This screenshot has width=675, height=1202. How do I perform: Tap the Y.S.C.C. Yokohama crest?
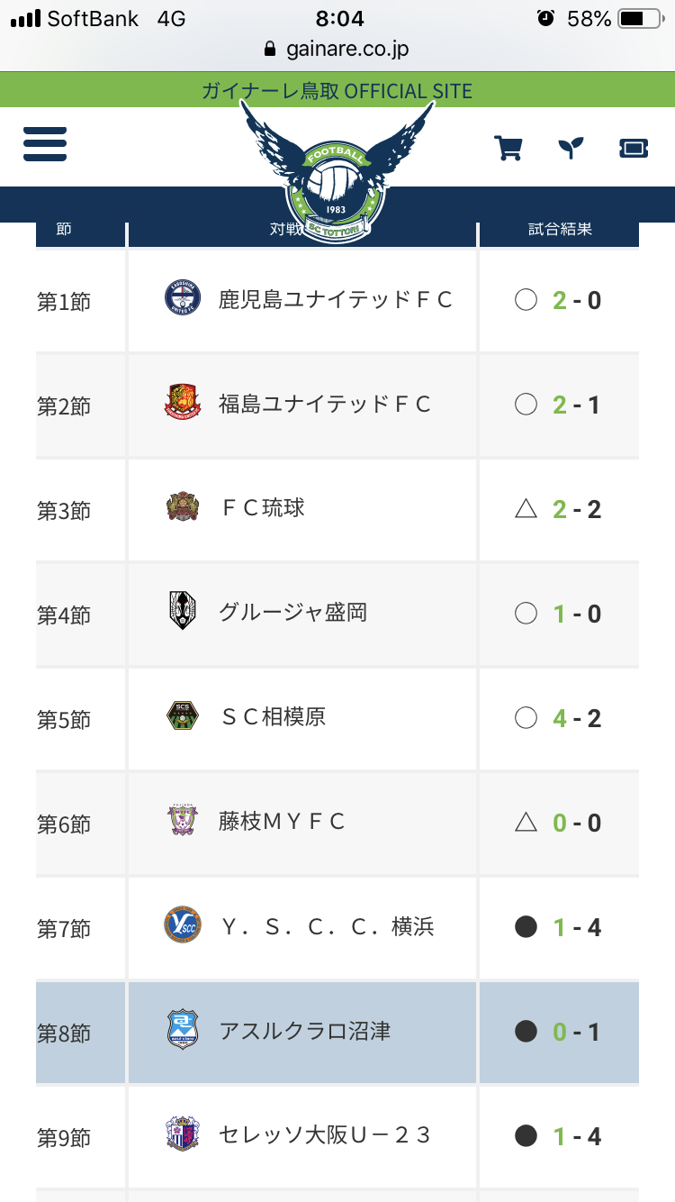point(183,926)
